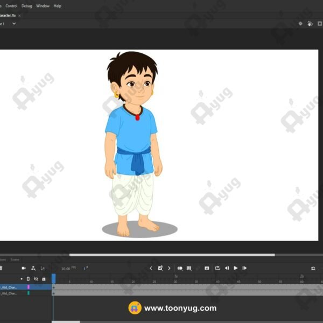Click the insert keyframe icon
The height and width of the screenshot is (323, 323).
pyautogui.click(x=160, y=268)
